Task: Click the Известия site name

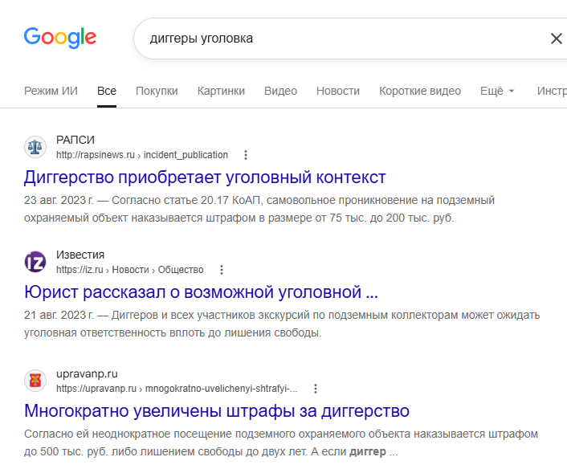Action: (x=80, y=255)
